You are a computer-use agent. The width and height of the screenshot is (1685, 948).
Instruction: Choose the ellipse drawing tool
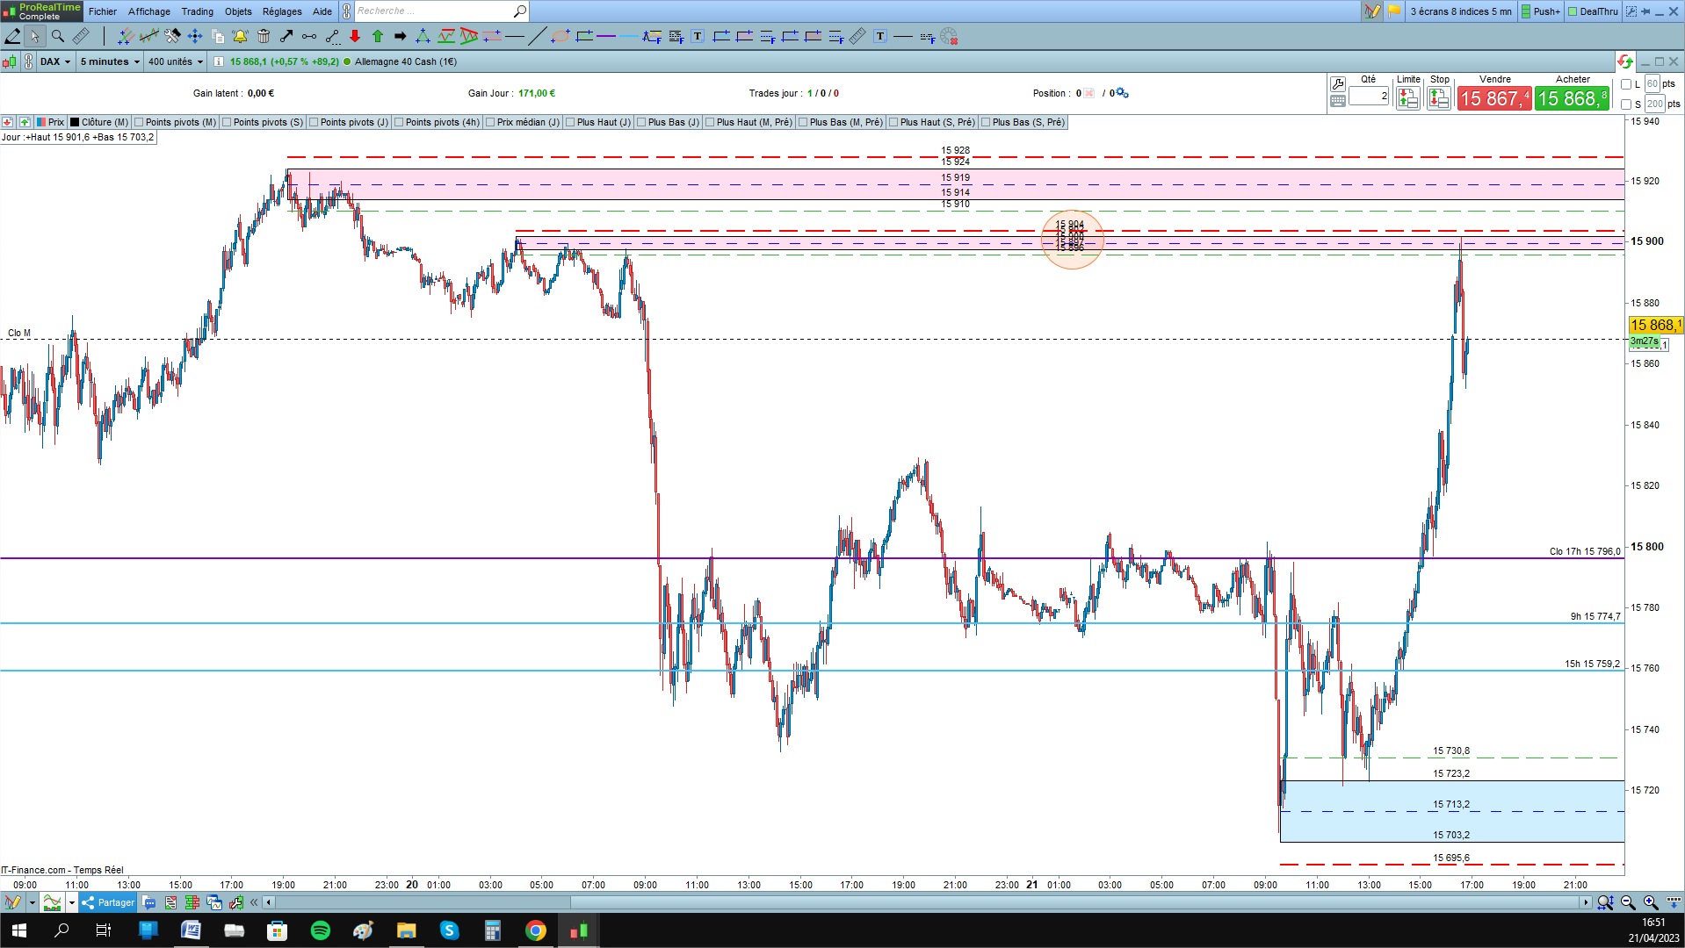click(x=560, y=36)
